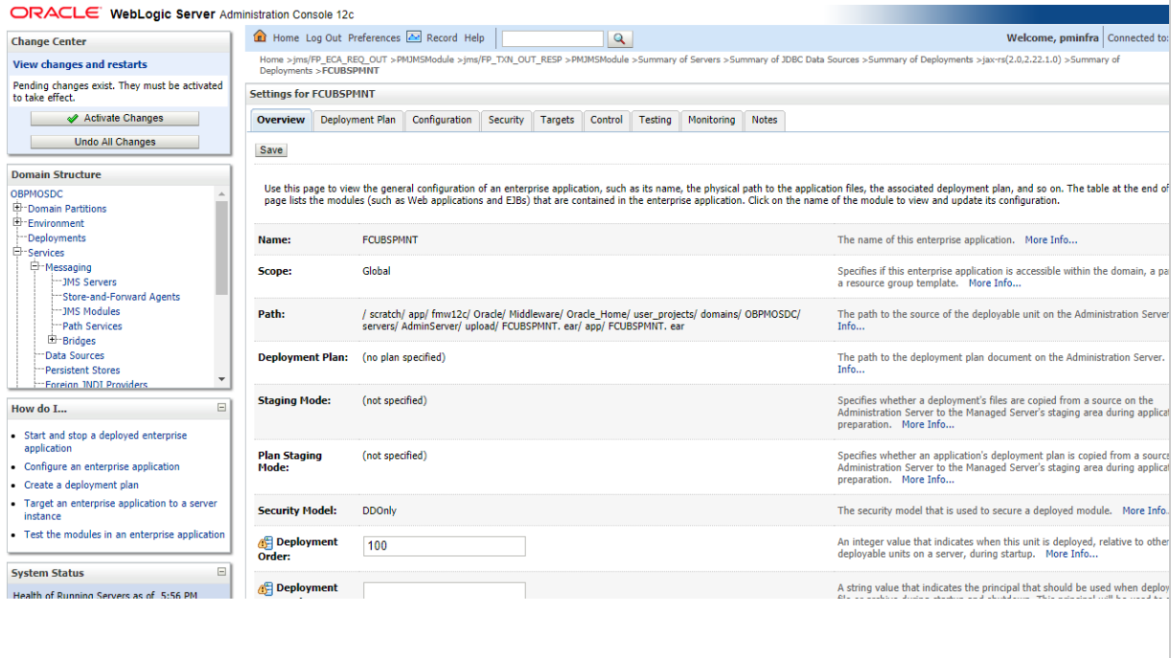Click the Deployment Principal Name input field

point(445,591)
